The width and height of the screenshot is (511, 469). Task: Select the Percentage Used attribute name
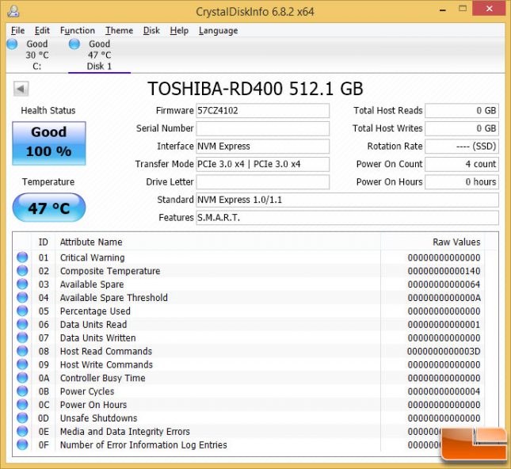(95, 311)
